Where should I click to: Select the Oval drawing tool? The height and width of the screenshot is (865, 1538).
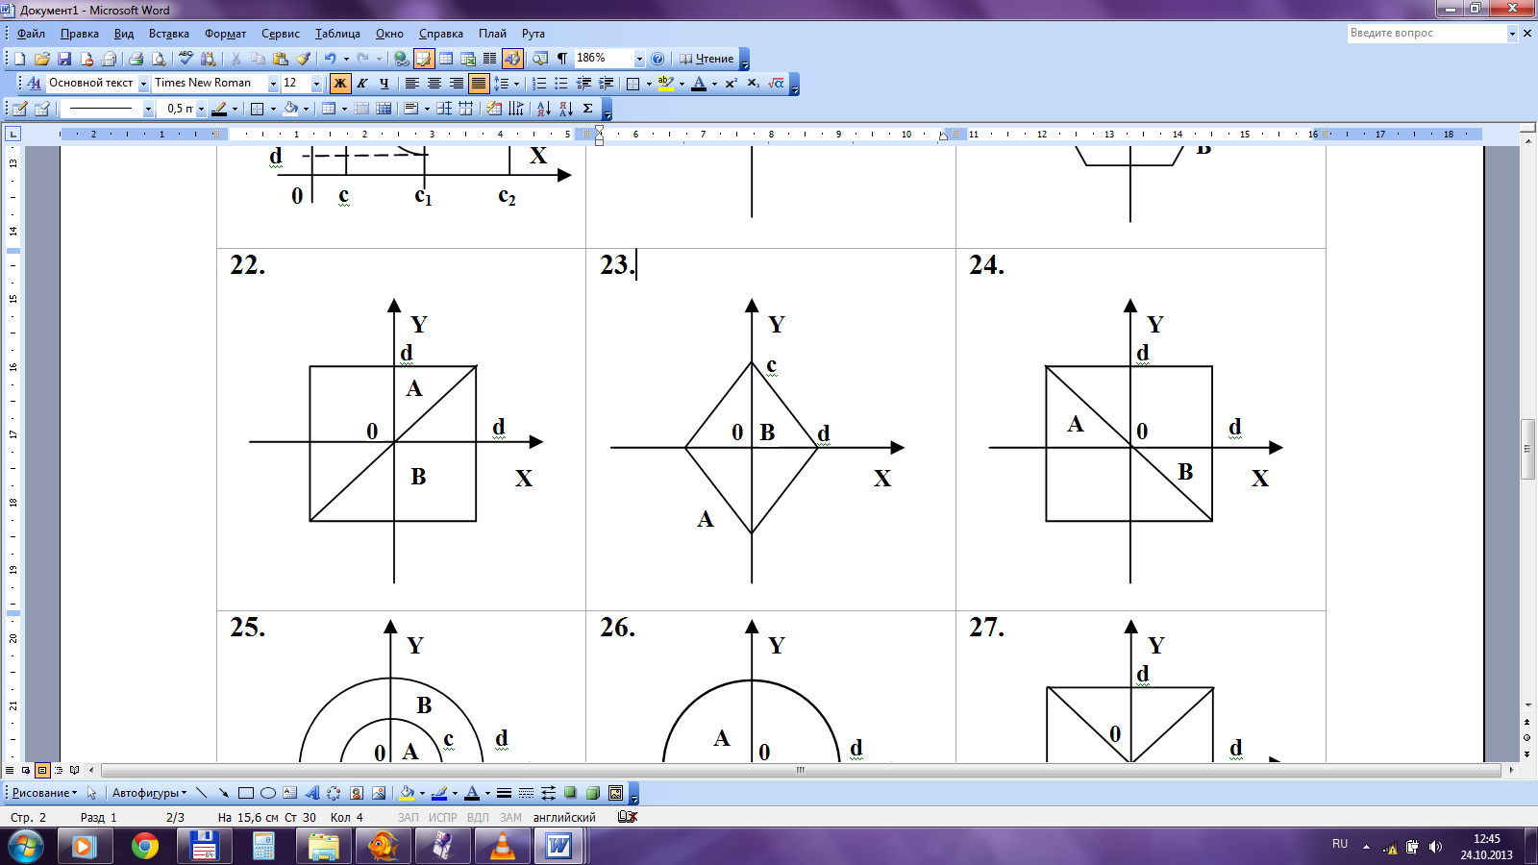click(268, 793)
